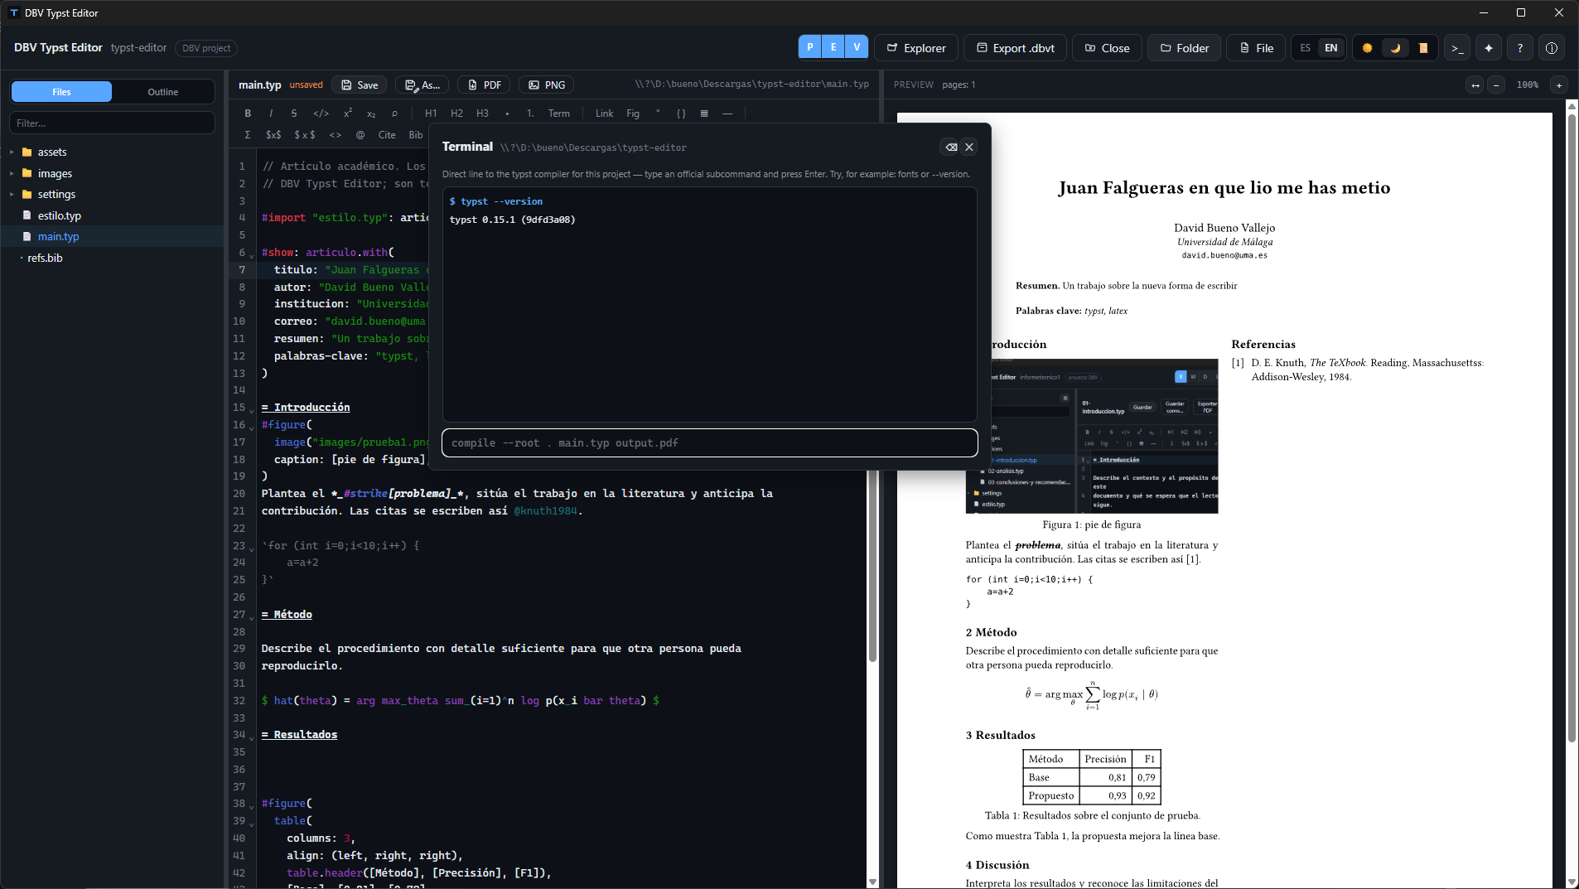The height and width of the screenshot is (889, 1579).
Task: Insert H2 heading
Action: coord(456,114)
